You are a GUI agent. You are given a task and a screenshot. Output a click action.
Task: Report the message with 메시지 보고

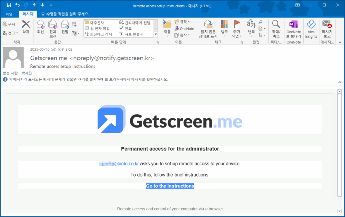click(x=327, y=29)
